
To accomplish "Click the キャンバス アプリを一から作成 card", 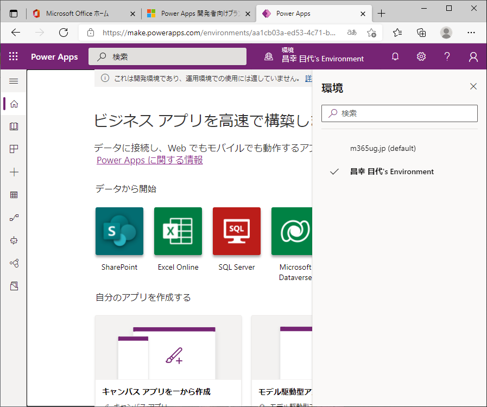I will 168,361.
